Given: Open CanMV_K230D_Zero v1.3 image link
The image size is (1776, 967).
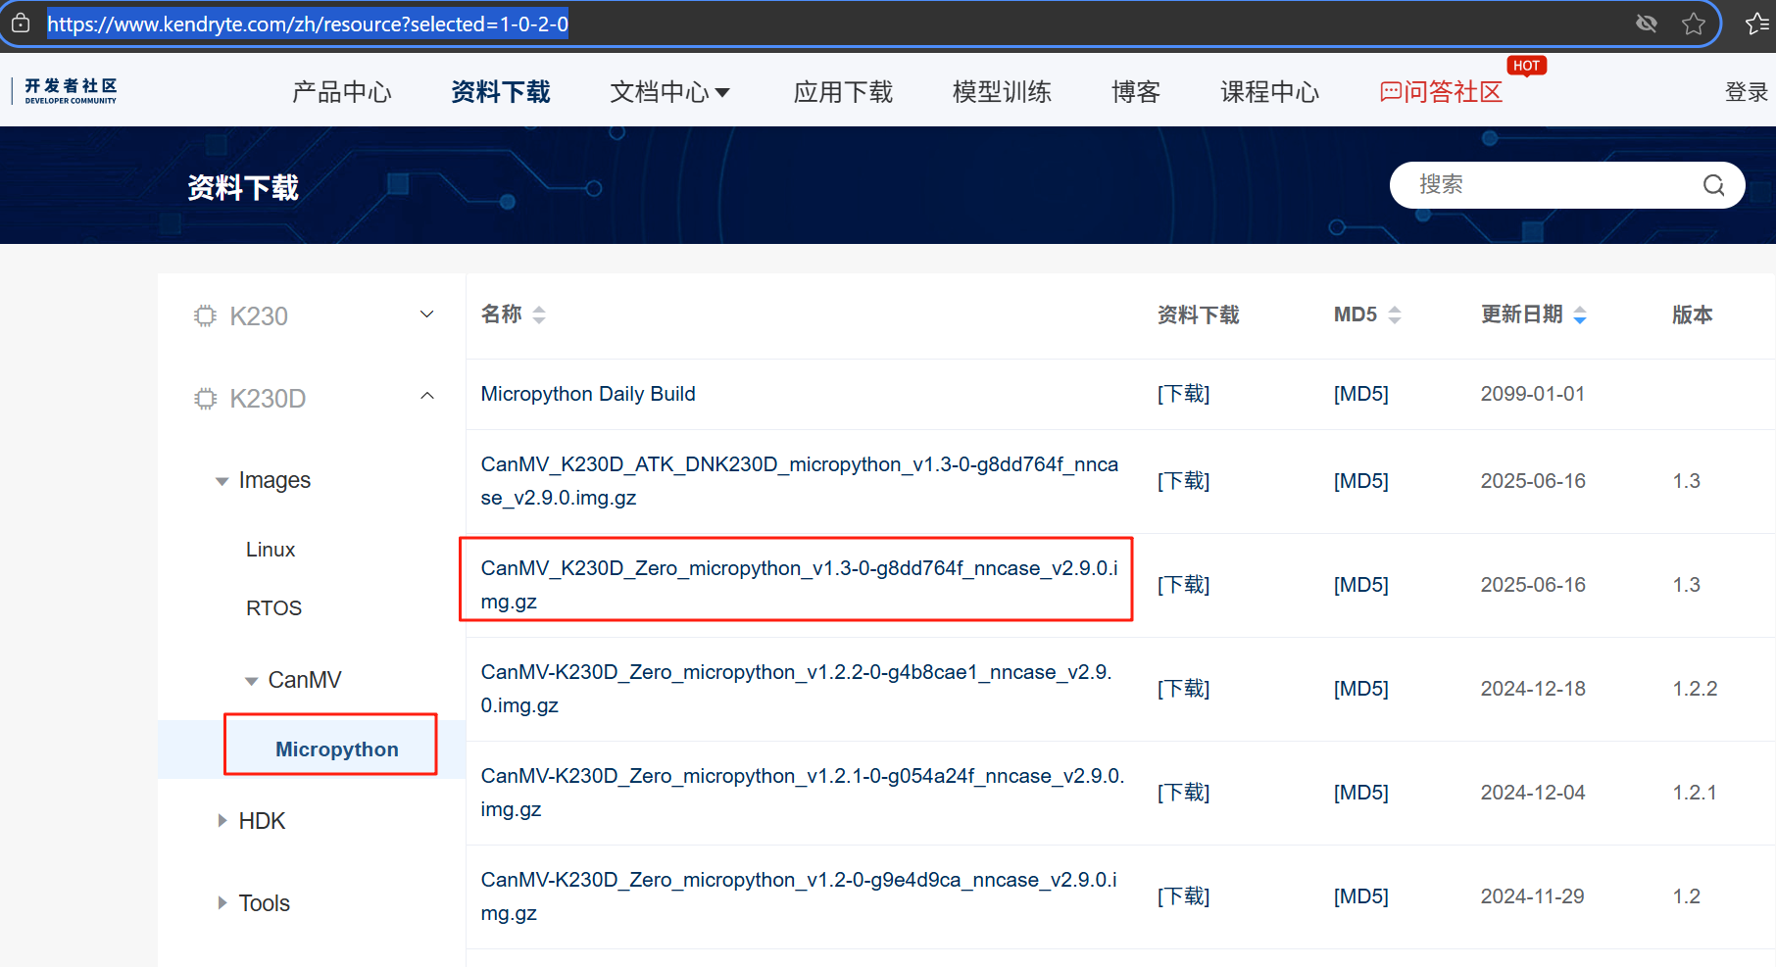Looking at the screenshot, I should [800, 585].
